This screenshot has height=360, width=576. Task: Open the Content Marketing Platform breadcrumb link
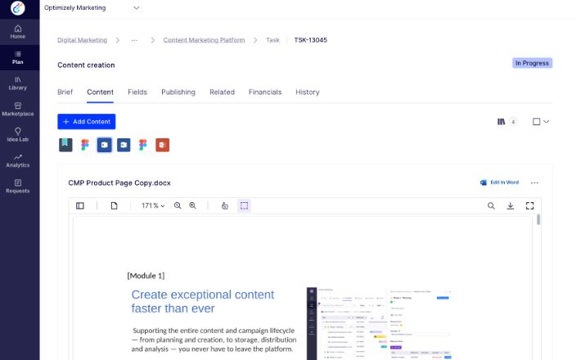pyautogui.click(x=204, y=40)
